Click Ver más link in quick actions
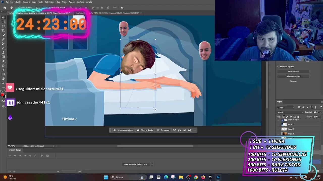Screen dimensions: 323x181 click(293, 81)
